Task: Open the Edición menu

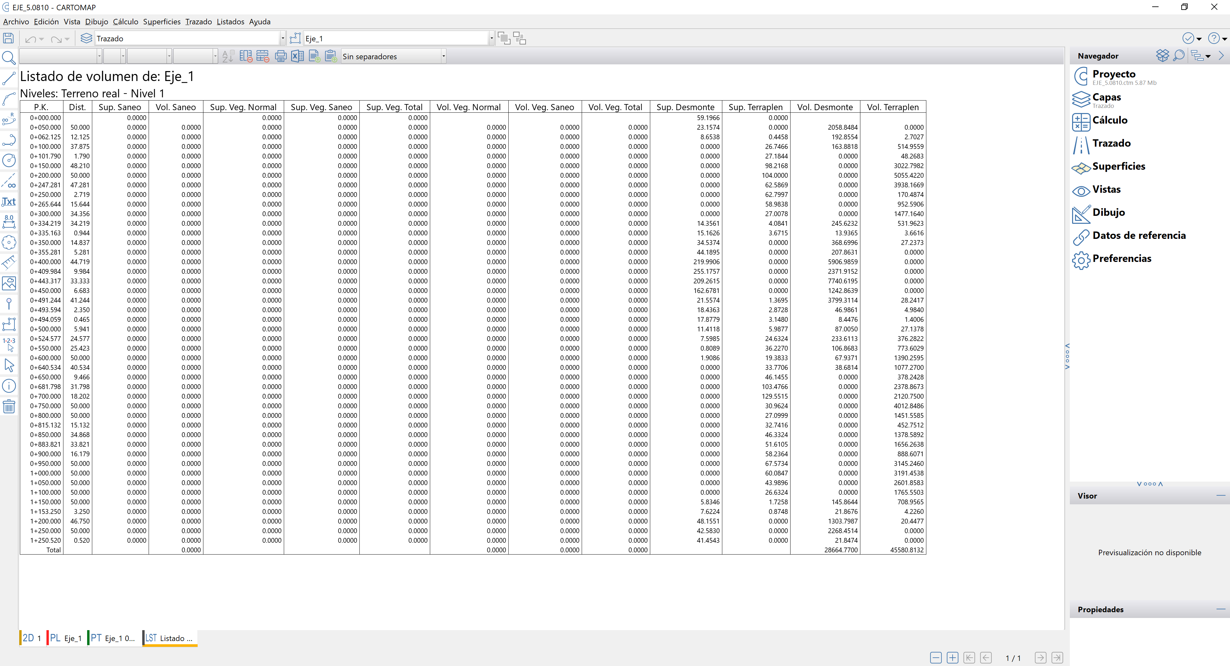Action: click(46, 21)
